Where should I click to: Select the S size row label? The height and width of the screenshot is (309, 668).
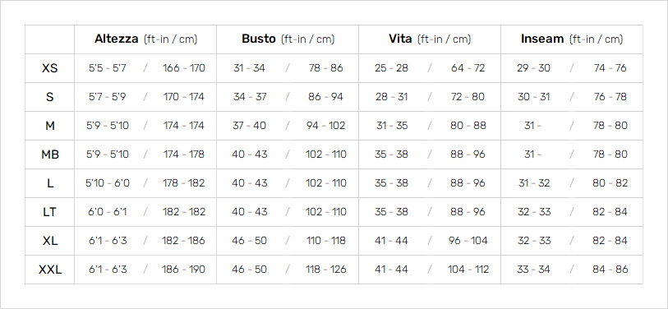(x=50, y=97)
